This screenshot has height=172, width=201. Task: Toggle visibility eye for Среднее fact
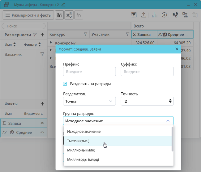[x=42, y=132]
